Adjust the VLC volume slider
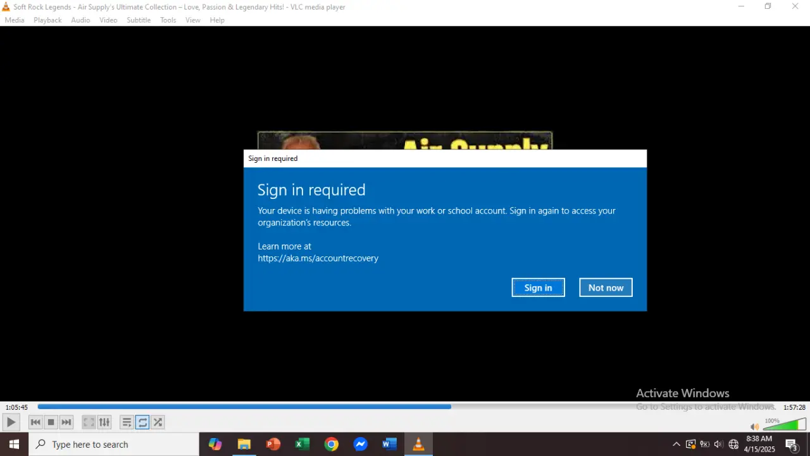This screenshot has width=810, height=456. (785, 424)
